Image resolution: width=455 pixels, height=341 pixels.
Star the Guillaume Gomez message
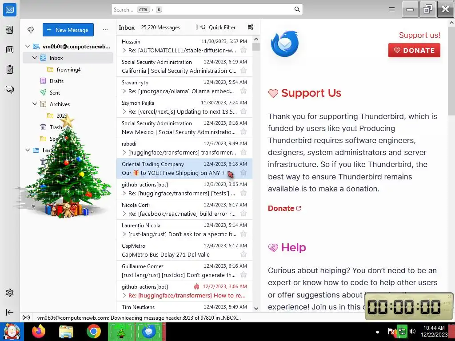tap(243, 275)
